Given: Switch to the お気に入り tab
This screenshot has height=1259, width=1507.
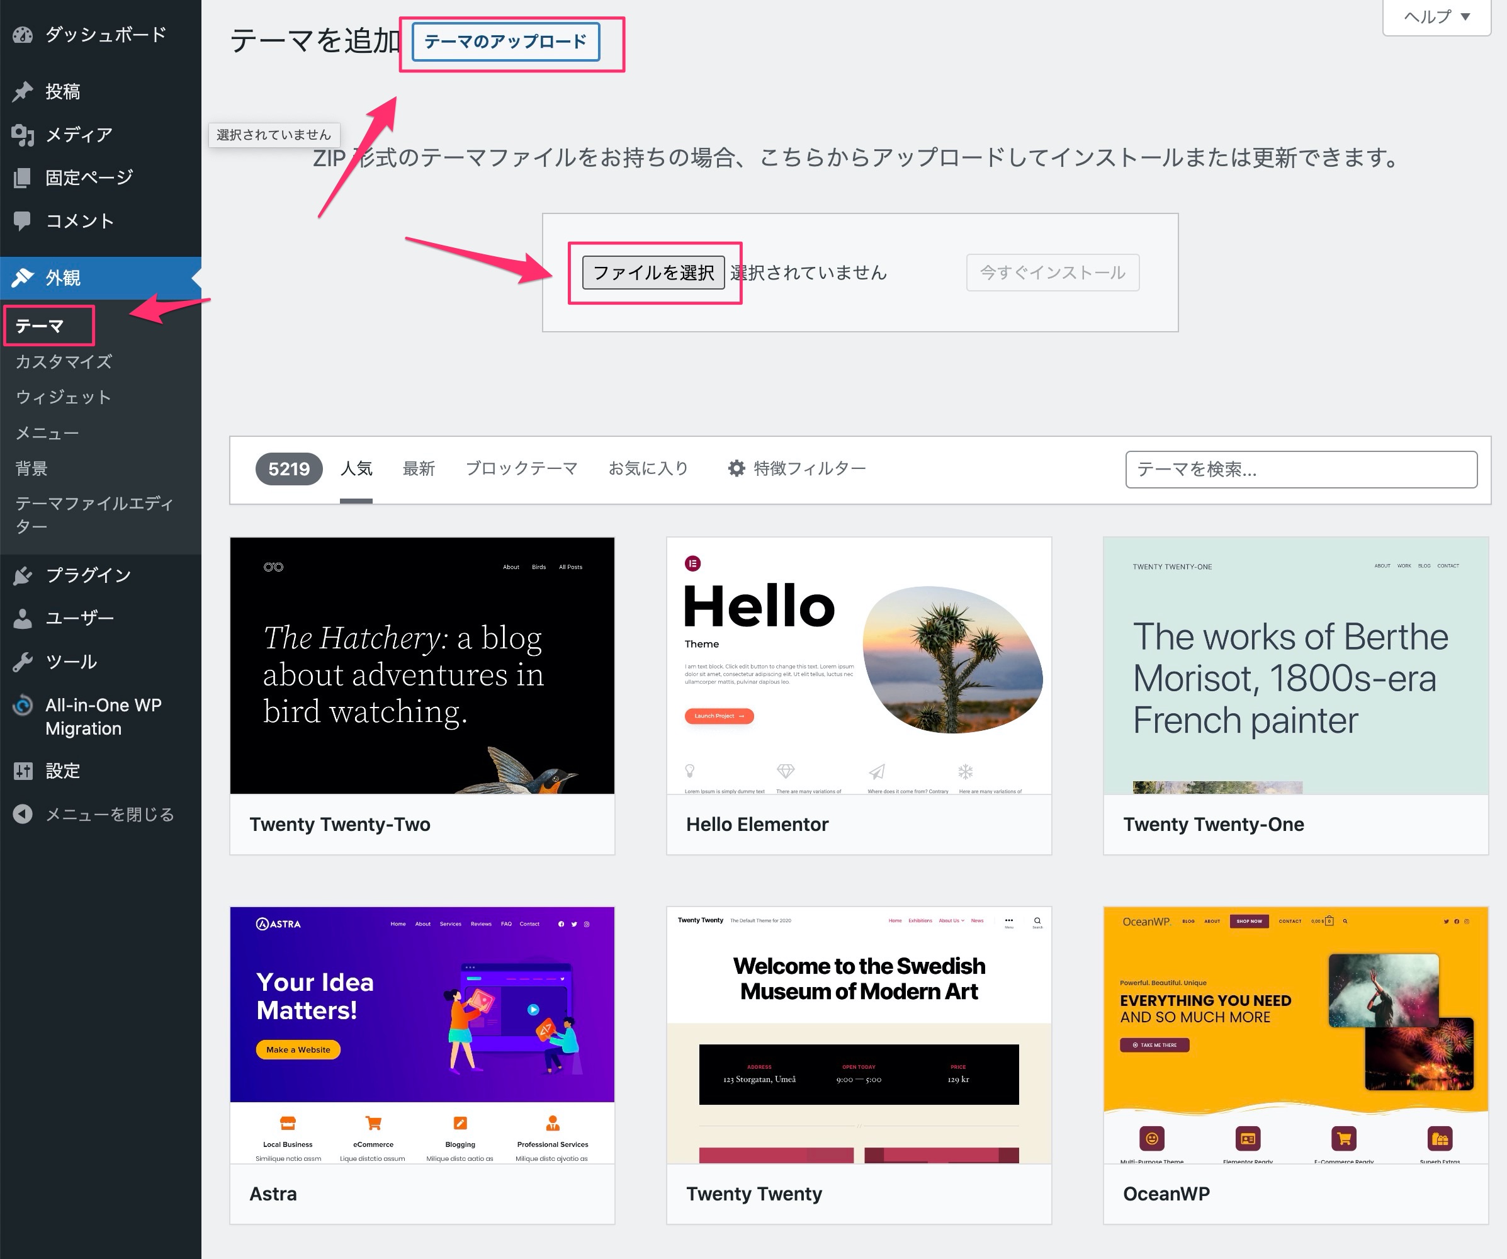Looking at the screenshot, I should [x=649, y=469].
